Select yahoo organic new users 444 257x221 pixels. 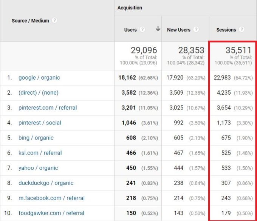(179, 168)
